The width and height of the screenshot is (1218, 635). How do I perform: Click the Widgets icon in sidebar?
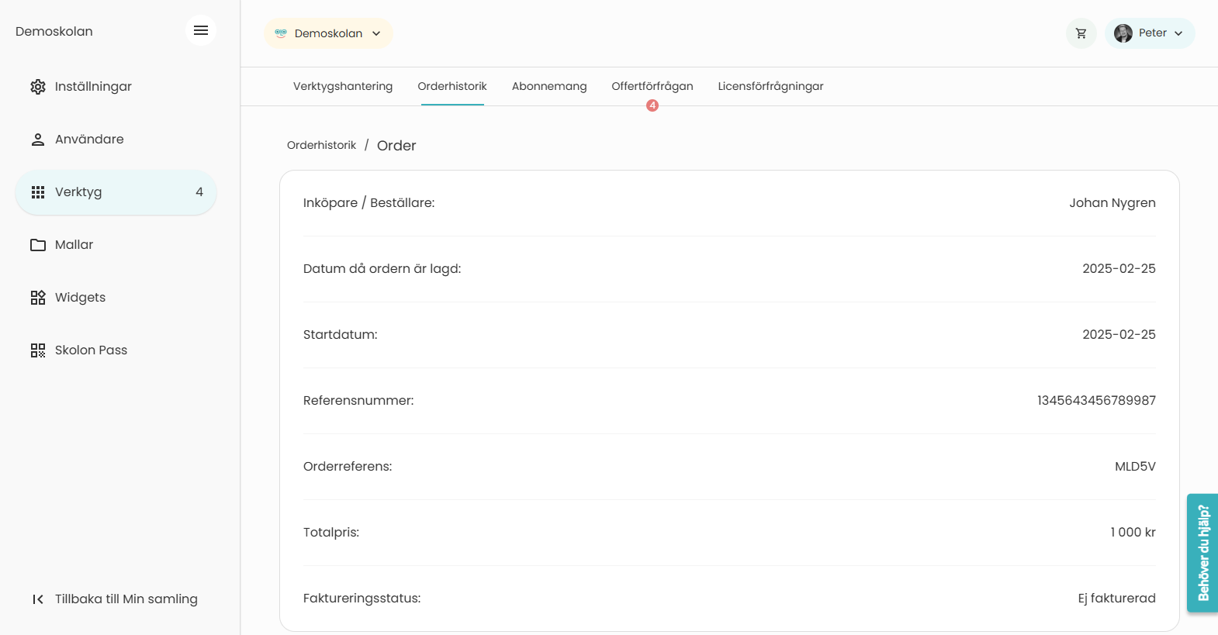click(x=38, y=298)
